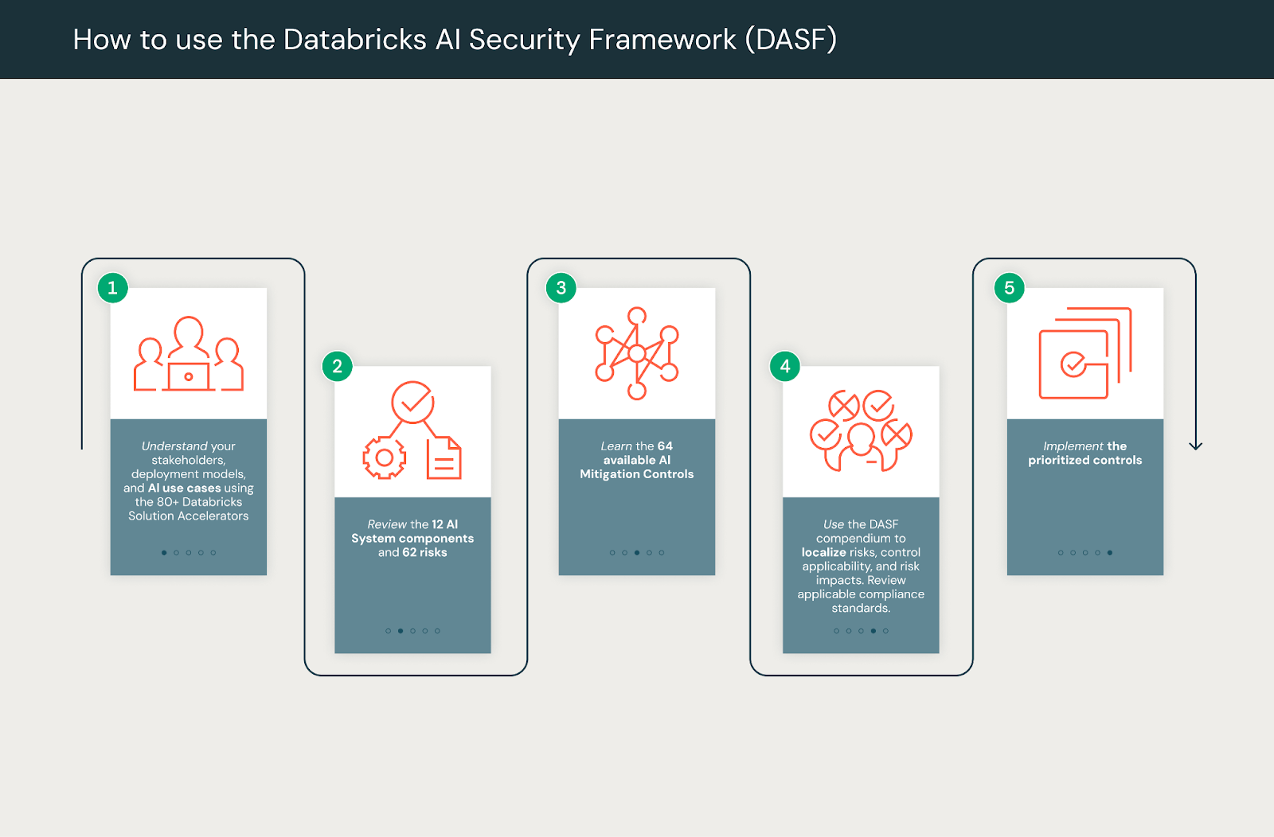Click the people with check marks icon on card 4

pyautogui.click(x=861, y=430)
